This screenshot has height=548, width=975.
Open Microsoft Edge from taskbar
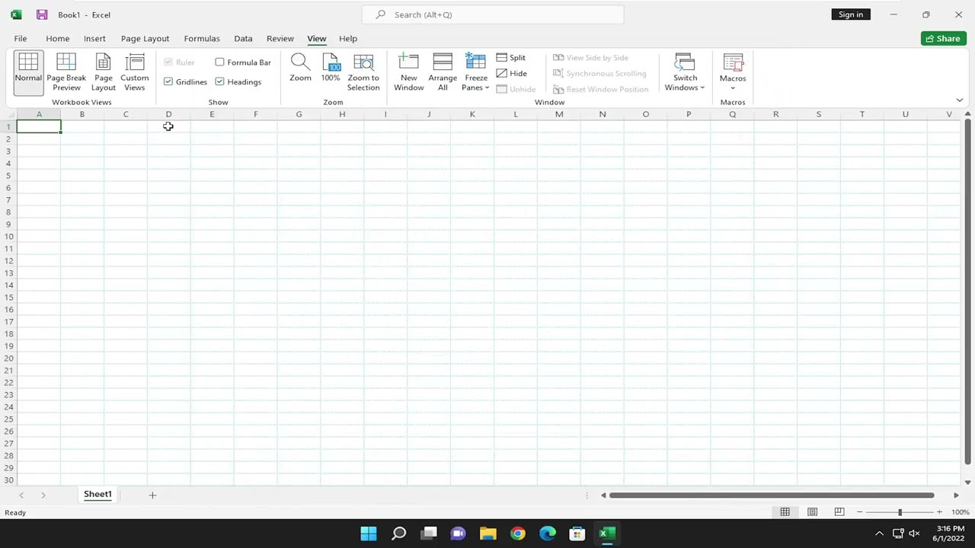point(548,534)
